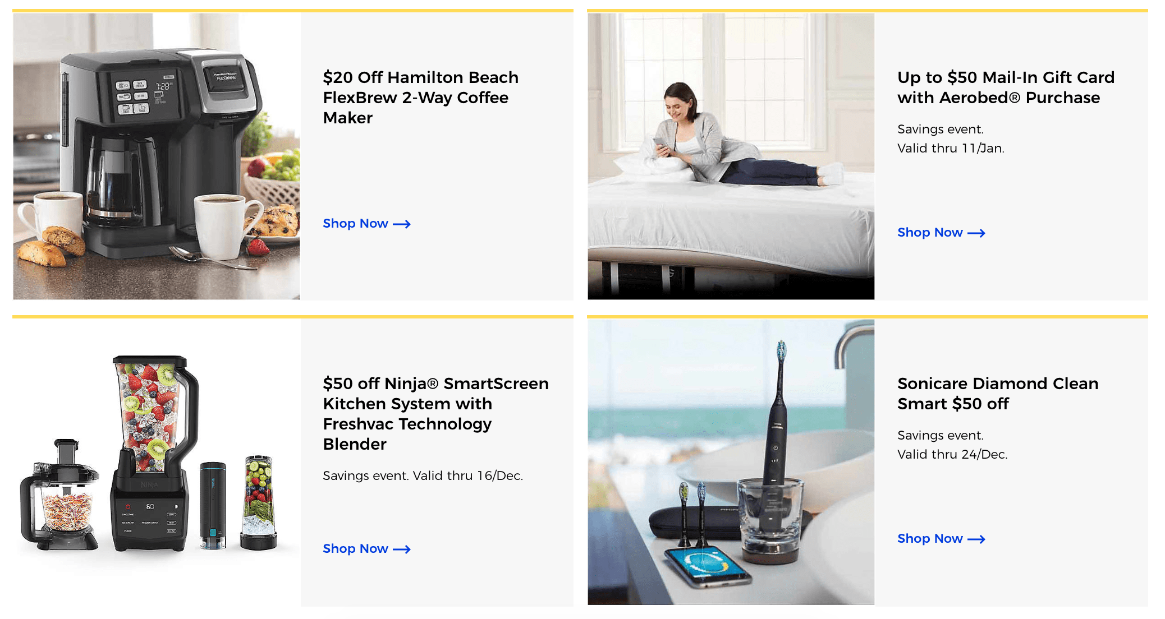Click the Savings event line under Aerobed headline
This screenshot has height=619, width=1165.
pyautogui.click(x=940, y=130)
